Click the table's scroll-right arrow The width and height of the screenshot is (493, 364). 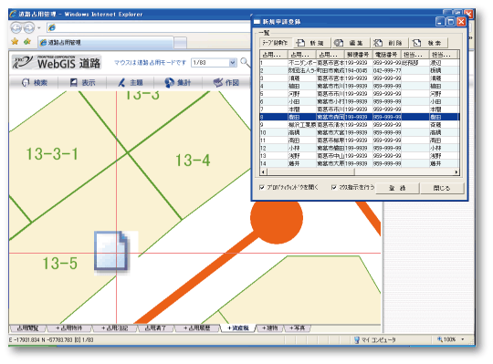pos(456,172)
